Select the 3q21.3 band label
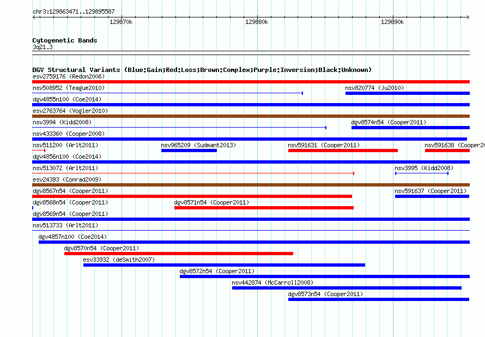The image size is (485, 337). (x=43, y=47)
